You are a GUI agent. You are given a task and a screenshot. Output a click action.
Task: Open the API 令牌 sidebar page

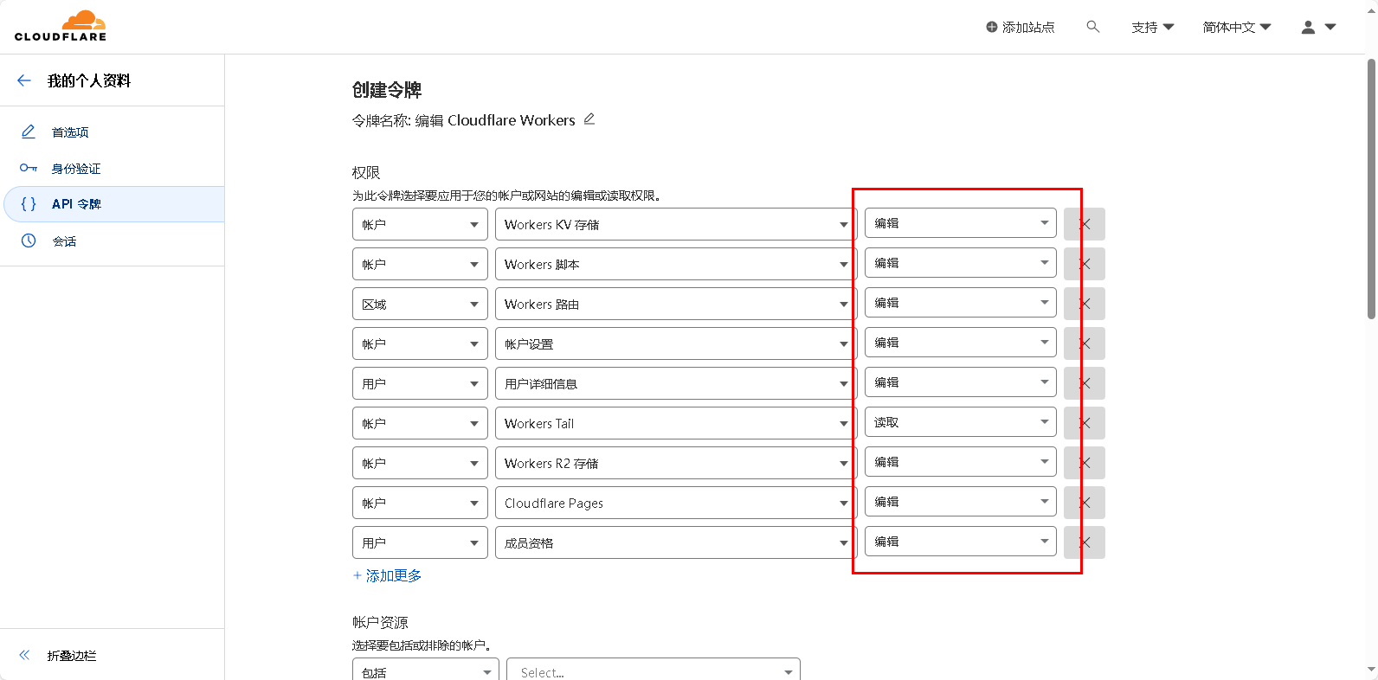click(113, 204)
